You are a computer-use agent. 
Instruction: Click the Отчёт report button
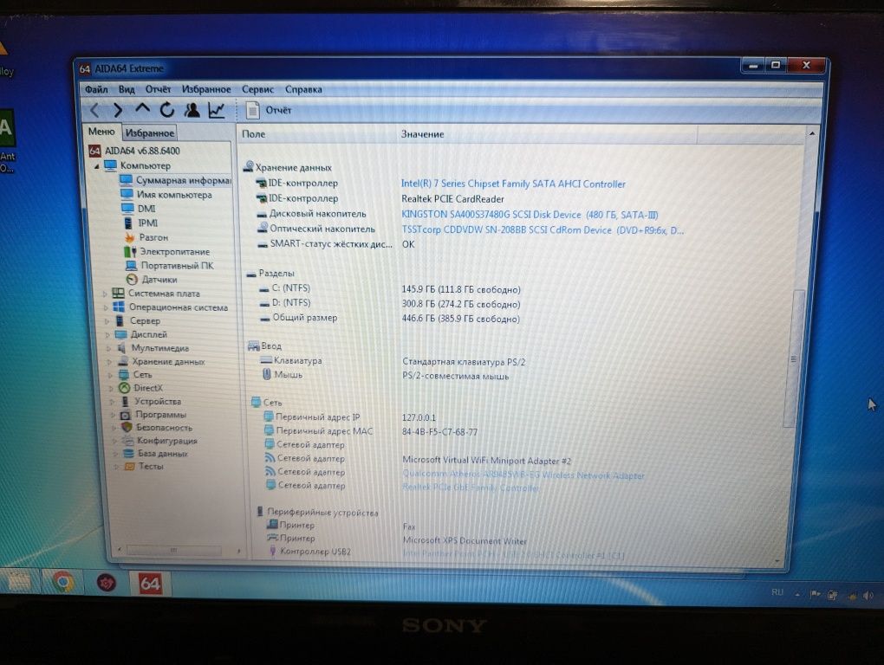pos(269,110)
